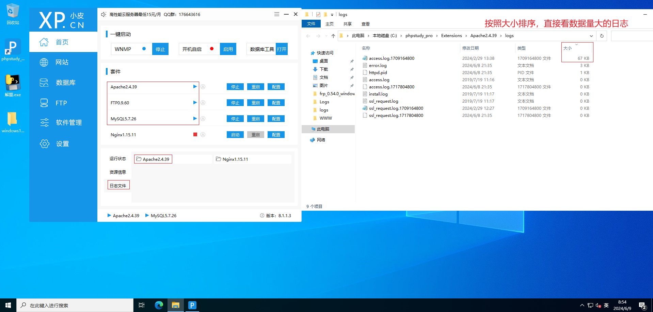The image size is (653, 312).
Task: Click the speaker announcement icon in phpstudy header
Action: click(x=103, y=14)
